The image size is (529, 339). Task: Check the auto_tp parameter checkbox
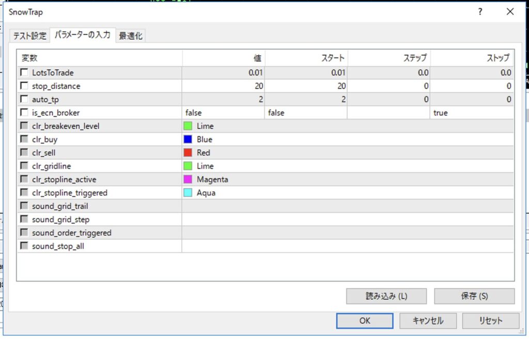click(24, 99)
